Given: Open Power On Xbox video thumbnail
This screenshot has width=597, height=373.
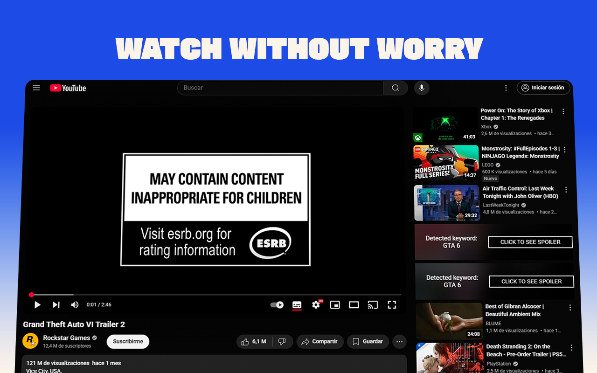Looking at the screenshot, I should pos(445,125).
